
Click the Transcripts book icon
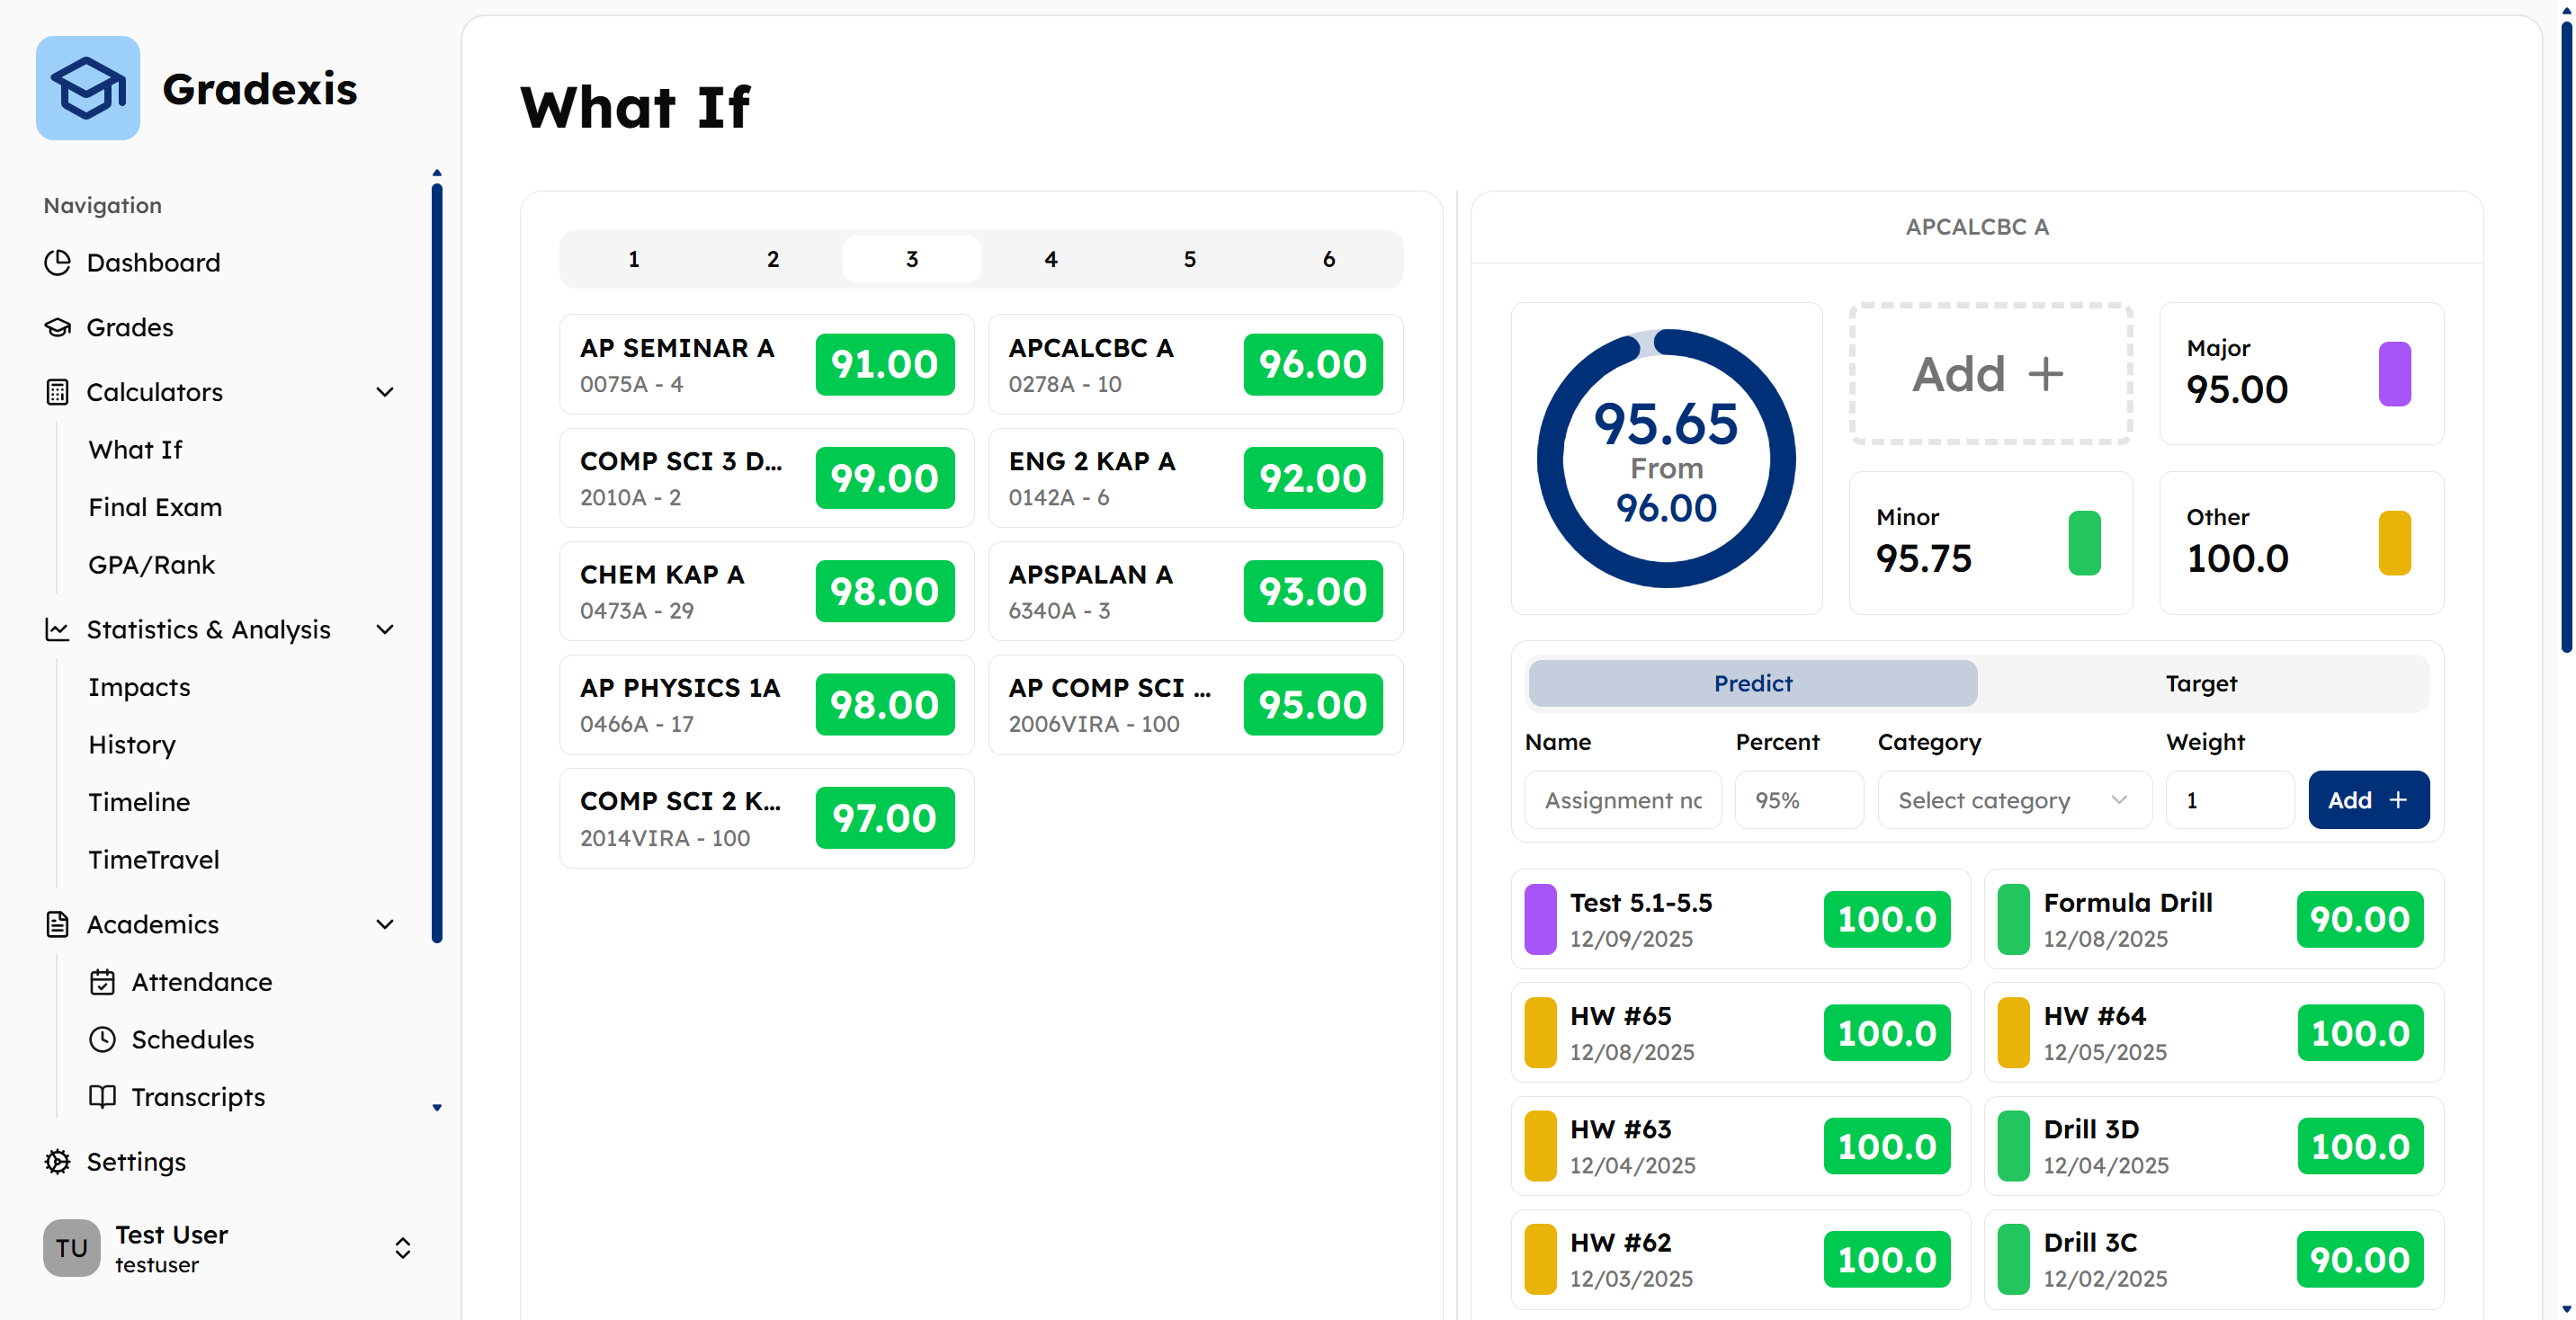102,1096
